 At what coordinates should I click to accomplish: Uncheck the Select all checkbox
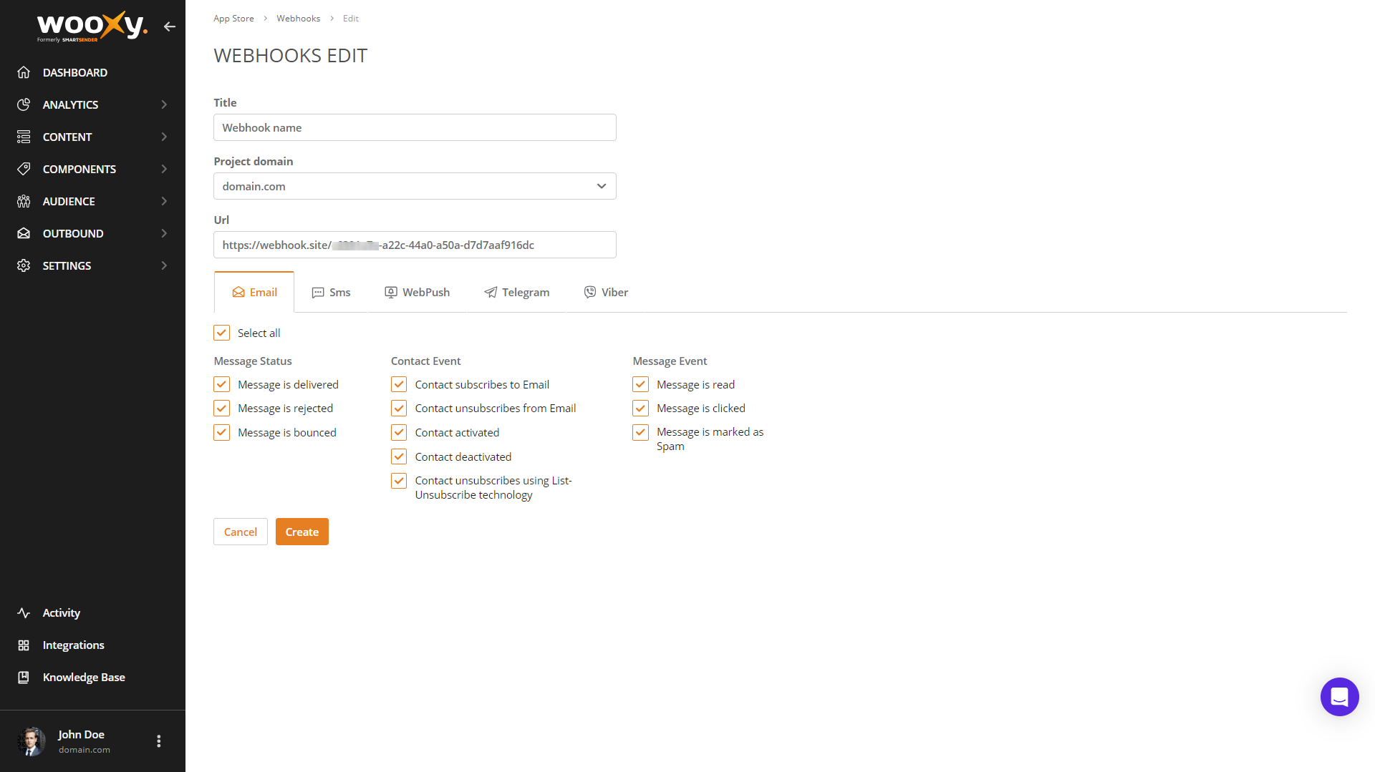click(222, 333)
